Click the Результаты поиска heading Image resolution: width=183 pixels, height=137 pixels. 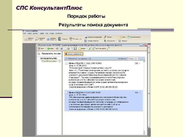pyautogui.click(x=51, y=54)
